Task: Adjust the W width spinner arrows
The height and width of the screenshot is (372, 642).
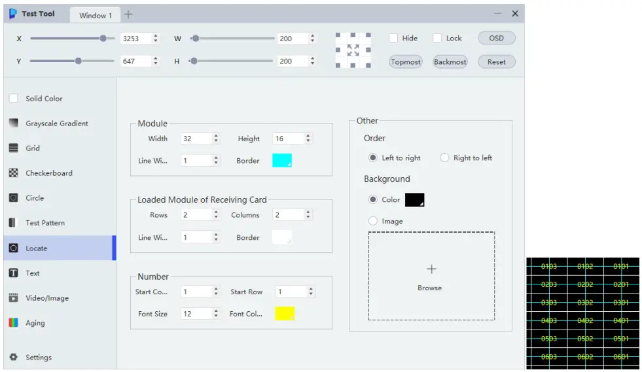Action: click(x=312, y=38)
